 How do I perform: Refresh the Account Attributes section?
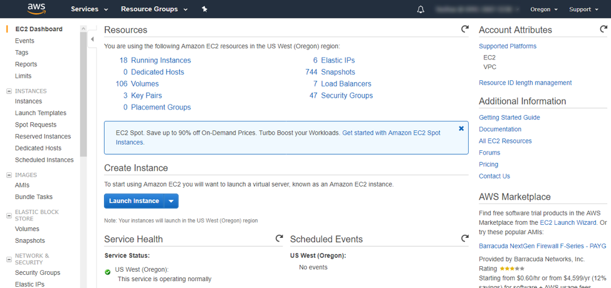[603, 29]
